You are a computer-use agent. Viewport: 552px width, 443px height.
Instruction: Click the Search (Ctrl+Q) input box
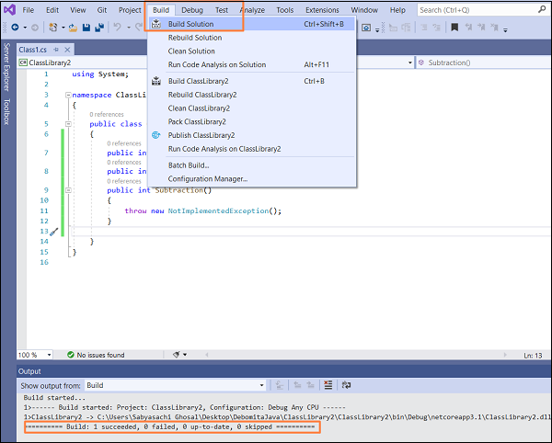tap(469, 10)
